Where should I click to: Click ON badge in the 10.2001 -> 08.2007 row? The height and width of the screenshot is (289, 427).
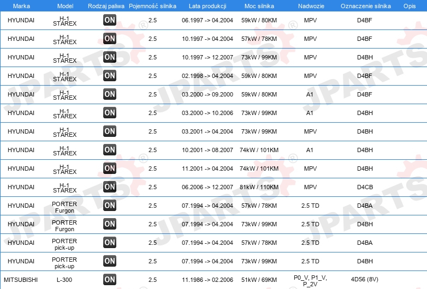point(110,149)
